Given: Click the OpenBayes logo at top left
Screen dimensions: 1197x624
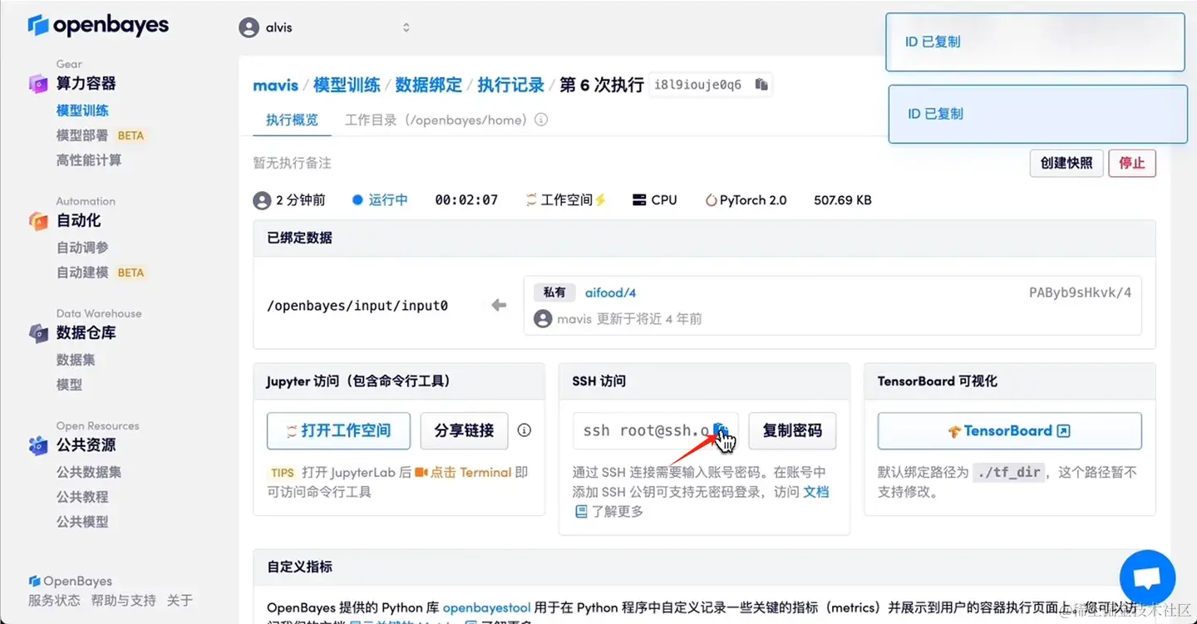Looking at the screenshot, I should [x=98, y=26].
